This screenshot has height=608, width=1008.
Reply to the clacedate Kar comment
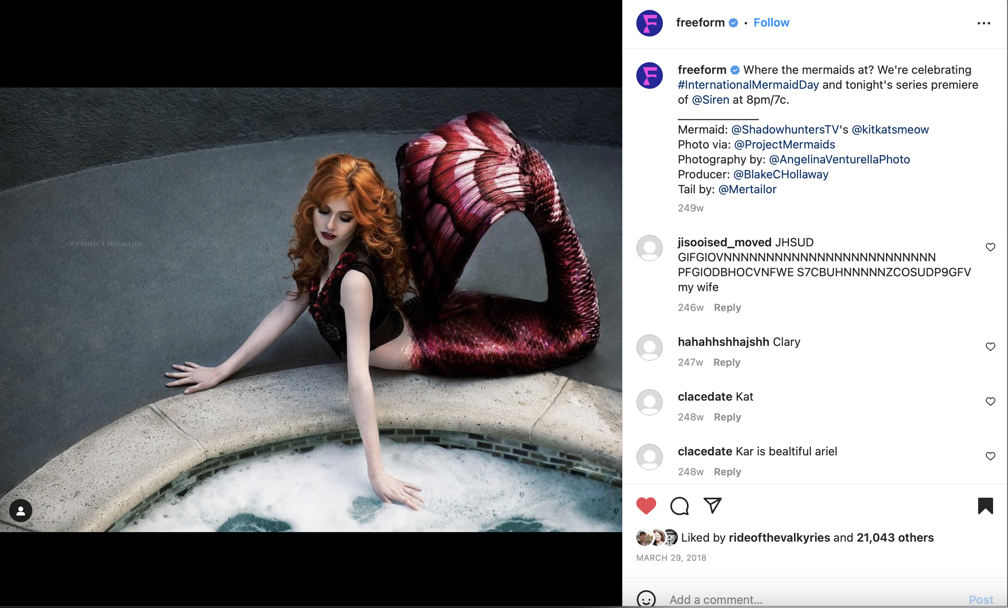727,472
